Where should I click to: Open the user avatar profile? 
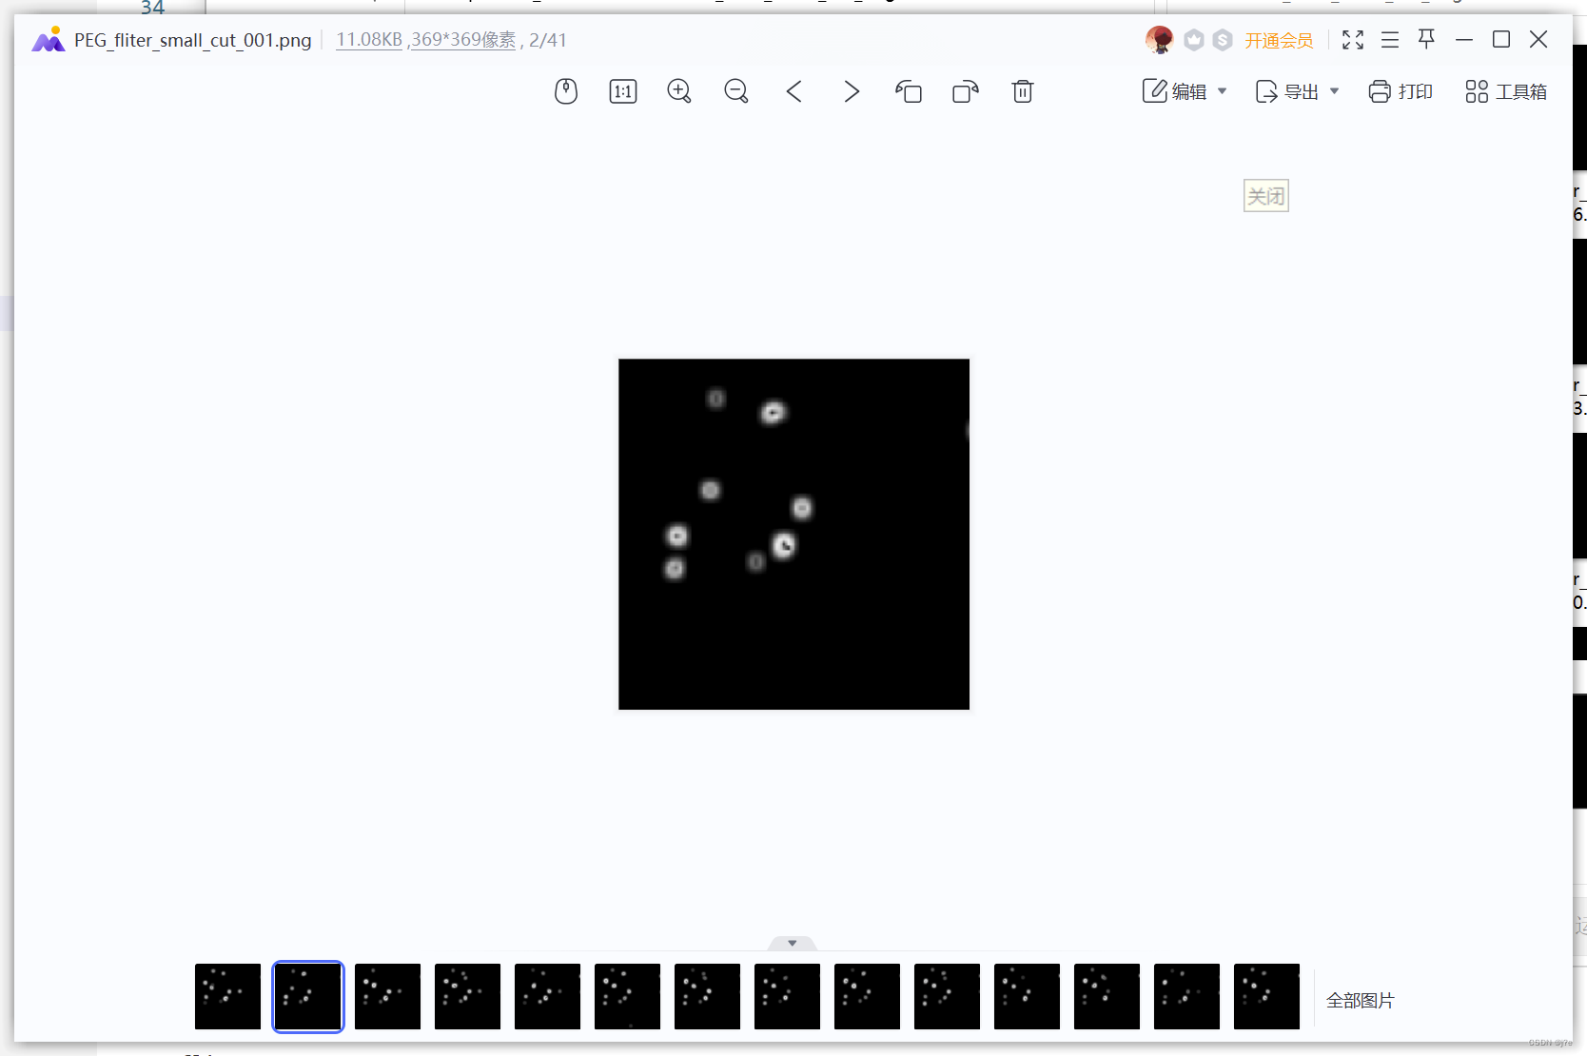coord(1159,40)
